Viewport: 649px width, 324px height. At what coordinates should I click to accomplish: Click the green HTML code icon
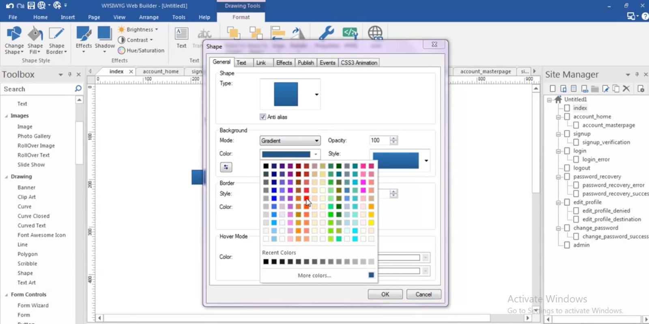tap(350, 33)
